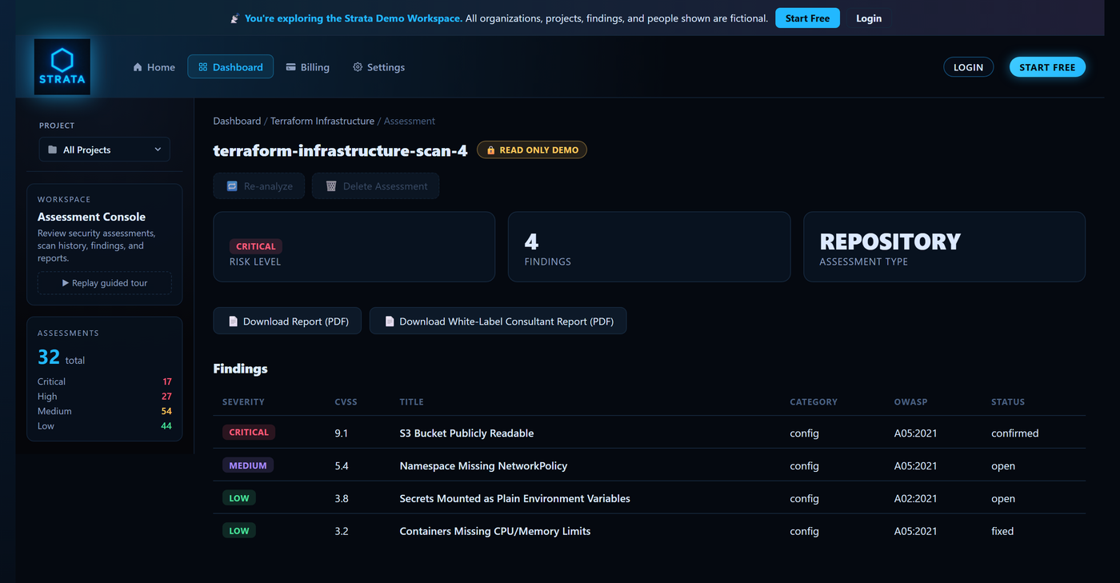The height and width of the screenshot is (583, 1120).
Task: Click Download Report (PDF)
Action: point(287,321)
